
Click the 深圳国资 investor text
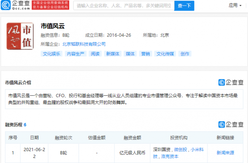[x=162, y=150]
